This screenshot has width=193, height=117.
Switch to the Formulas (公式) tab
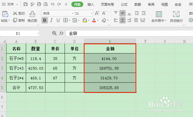(x=124, y=4)
